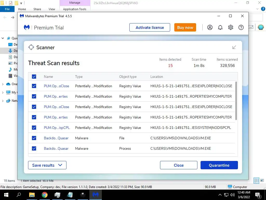Collapse the Scanner card with arrow icon
The width and height of the screenshot is (266, 200).
234,47
